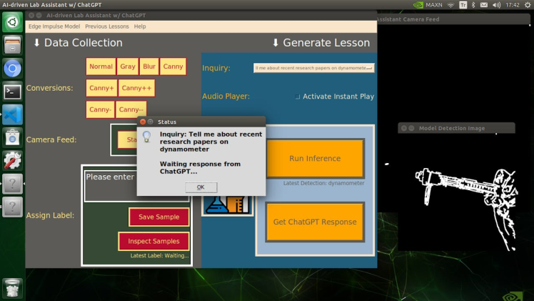Viewport: 534px width, 301px height.
Task: Launch Visual Studio Code from dock
Action: click(x=12, y=114)
